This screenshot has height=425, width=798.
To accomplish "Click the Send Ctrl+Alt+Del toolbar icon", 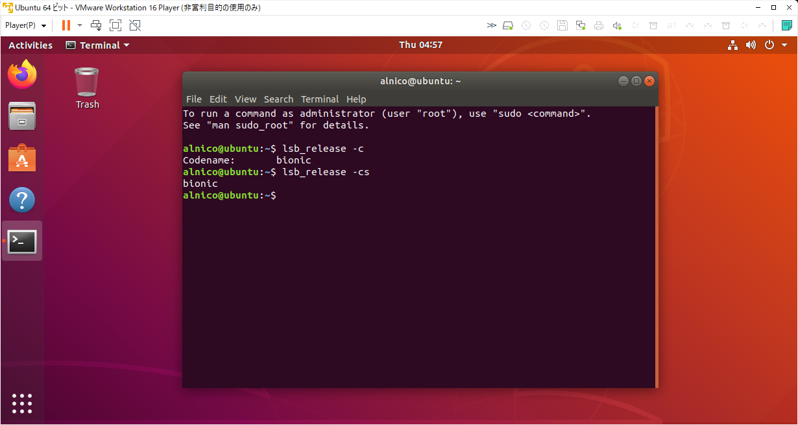I will [96, 25].
